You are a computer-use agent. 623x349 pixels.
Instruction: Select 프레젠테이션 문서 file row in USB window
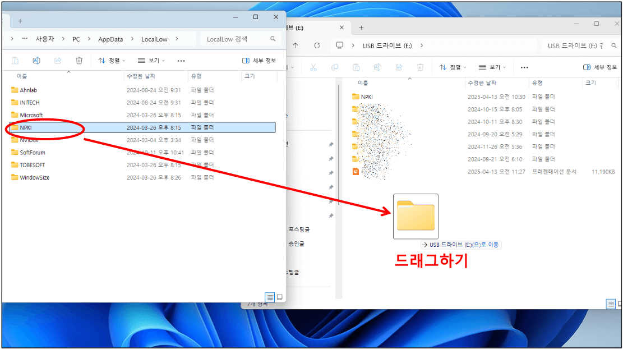tap(484, 172)
